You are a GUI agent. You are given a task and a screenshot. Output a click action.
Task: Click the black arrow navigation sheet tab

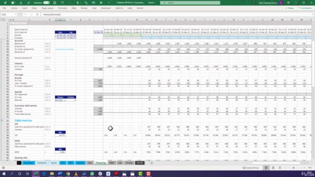pos(19,163)
